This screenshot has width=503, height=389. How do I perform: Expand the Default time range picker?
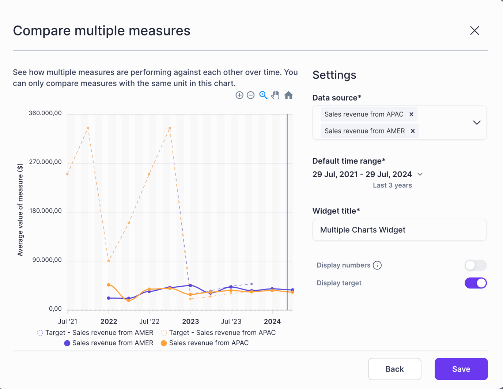point(419,174)
